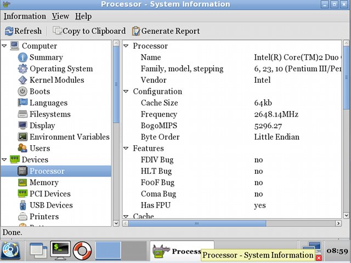Select the BogoMIPS row
This screenshot has width=351, height=263.
pyautogui.click(x=233, y=125)
